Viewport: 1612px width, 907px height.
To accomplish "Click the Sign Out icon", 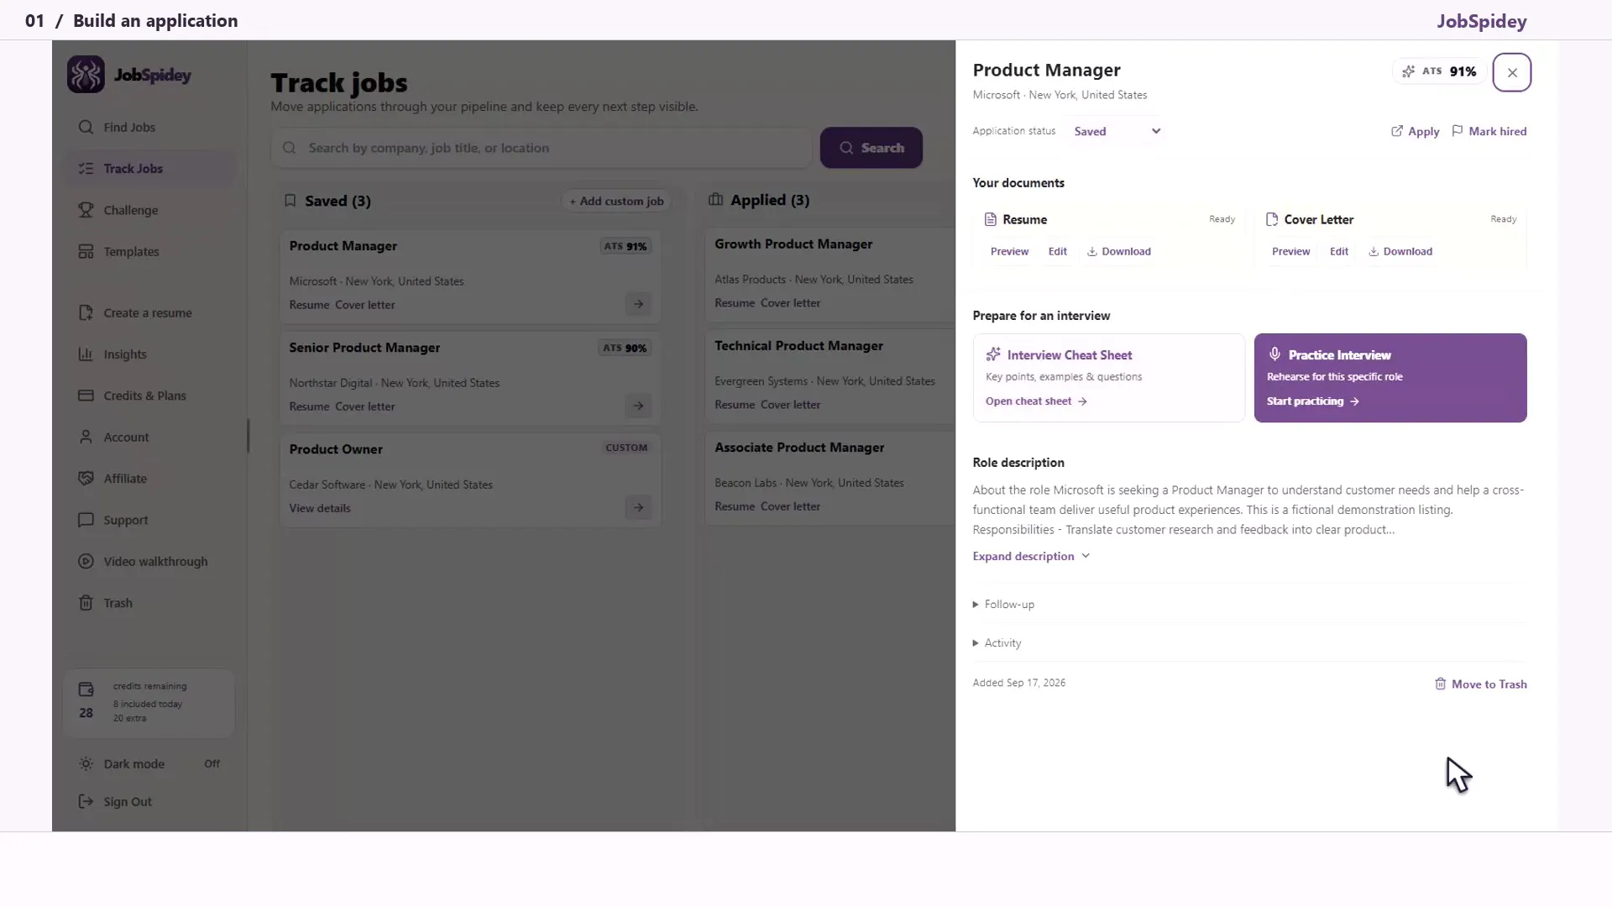I will 86,801.
